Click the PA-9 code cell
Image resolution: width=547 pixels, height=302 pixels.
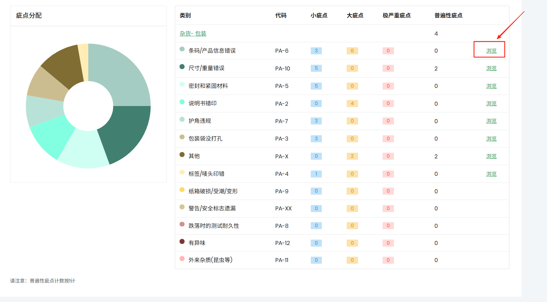pos(282,191)
